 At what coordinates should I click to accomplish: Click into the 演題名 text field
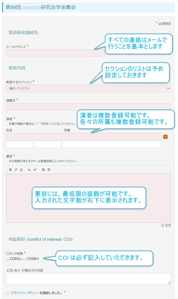point(89,107)
